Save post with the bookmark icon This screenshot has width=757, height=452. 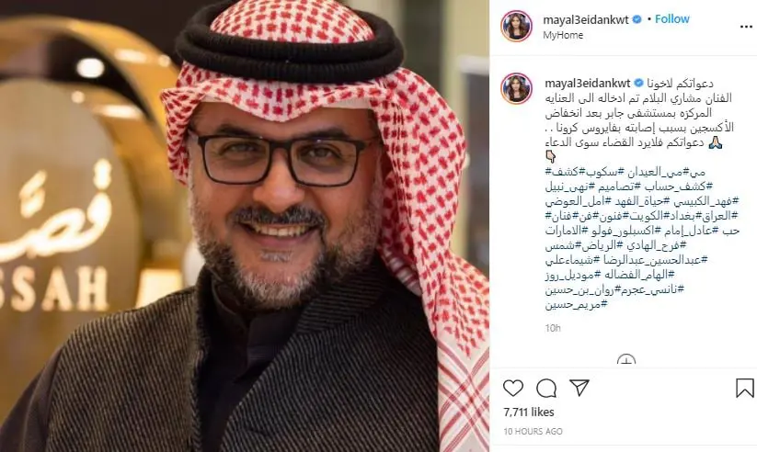click(x=744, y=388)
